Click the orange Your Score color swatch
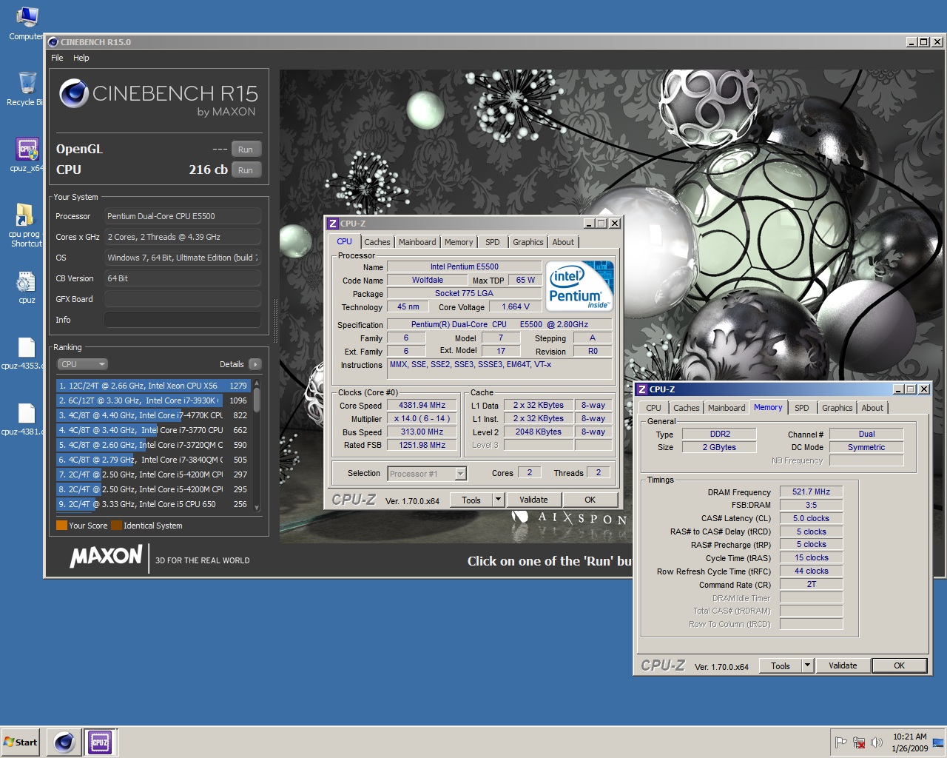 61,526
